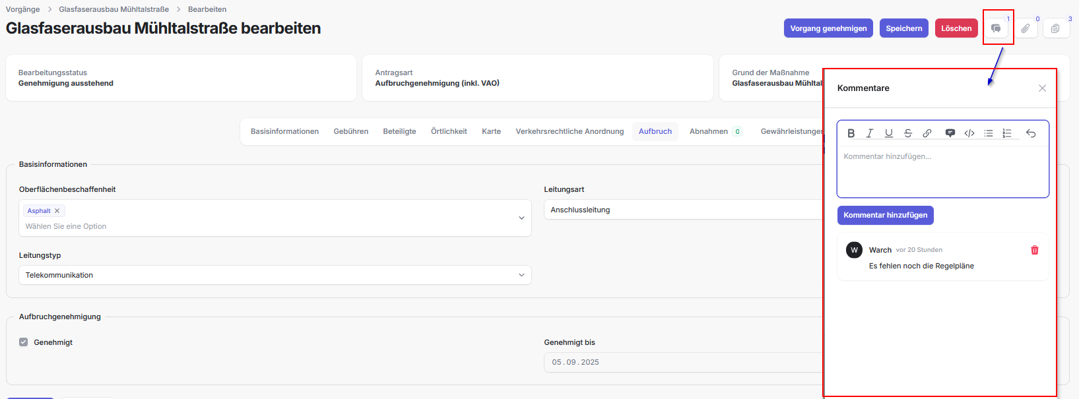Open the Verkehrsrechtliche Anordnung tab
This screenshot has height=399, width=1079.
[x=570, y=131]
